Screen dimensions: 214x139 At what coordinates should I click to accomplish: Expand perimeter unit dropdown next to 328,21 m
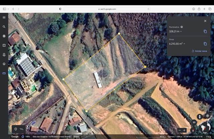point(181,32)
